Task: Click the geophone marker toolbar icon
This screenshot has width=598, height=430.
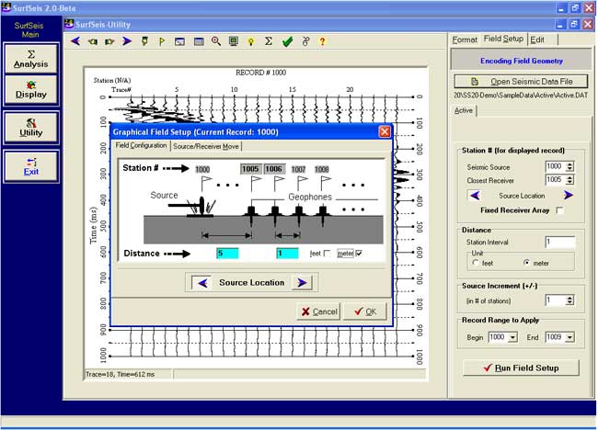Action: pyautogui.click(x=144, y=41)
